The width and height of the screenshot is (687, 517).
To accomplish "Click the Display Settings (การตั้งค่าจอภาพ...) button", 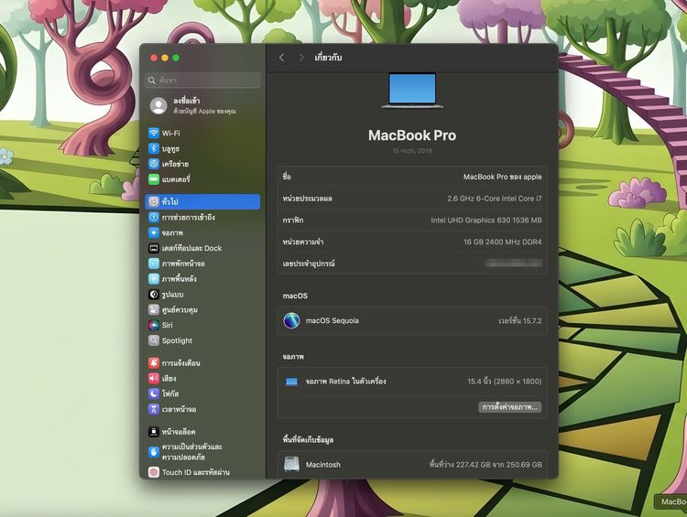I will [x=509, y=406].
